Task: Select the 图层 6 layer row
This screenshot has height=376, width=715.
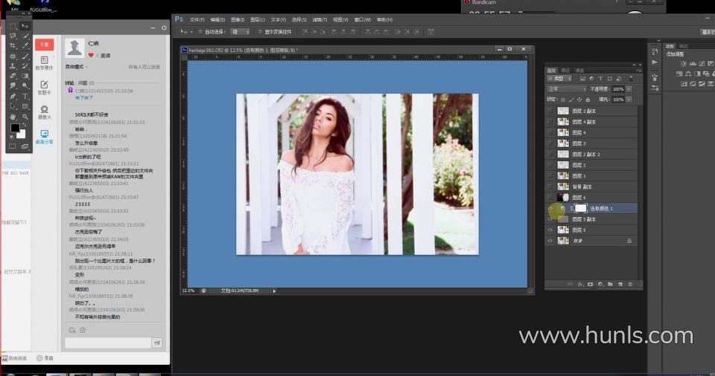Action: point(591,198)
